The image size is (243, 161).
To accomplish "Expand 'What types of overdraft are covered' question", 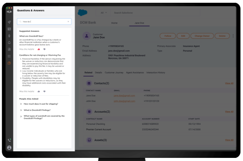I will coord(21,116).
